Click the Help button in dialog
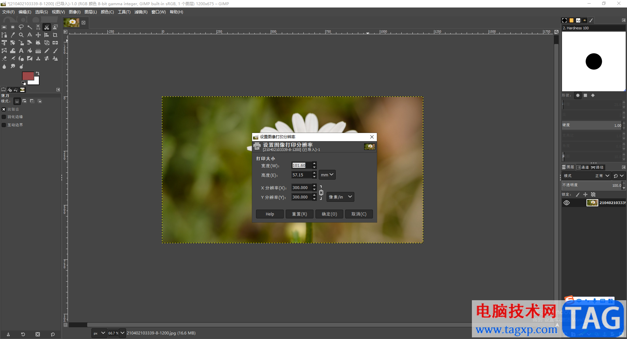This screenshot has width=627, height=339. tap(270, 214)
